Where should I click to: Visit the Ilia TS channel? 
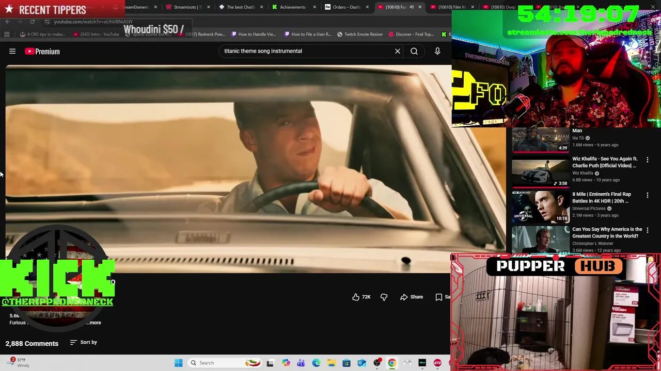tap(578, 138)
